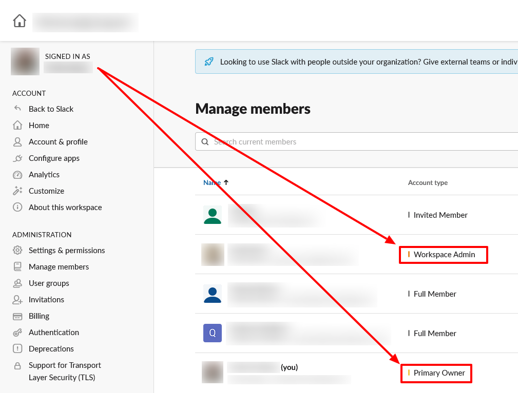Click the Invited Member account type

click(x=440, y=215)
